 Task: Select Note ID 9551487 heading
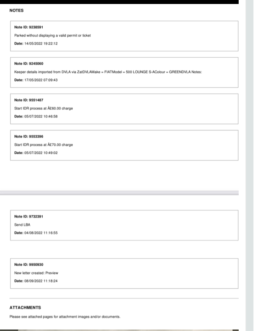pos(29,100)
